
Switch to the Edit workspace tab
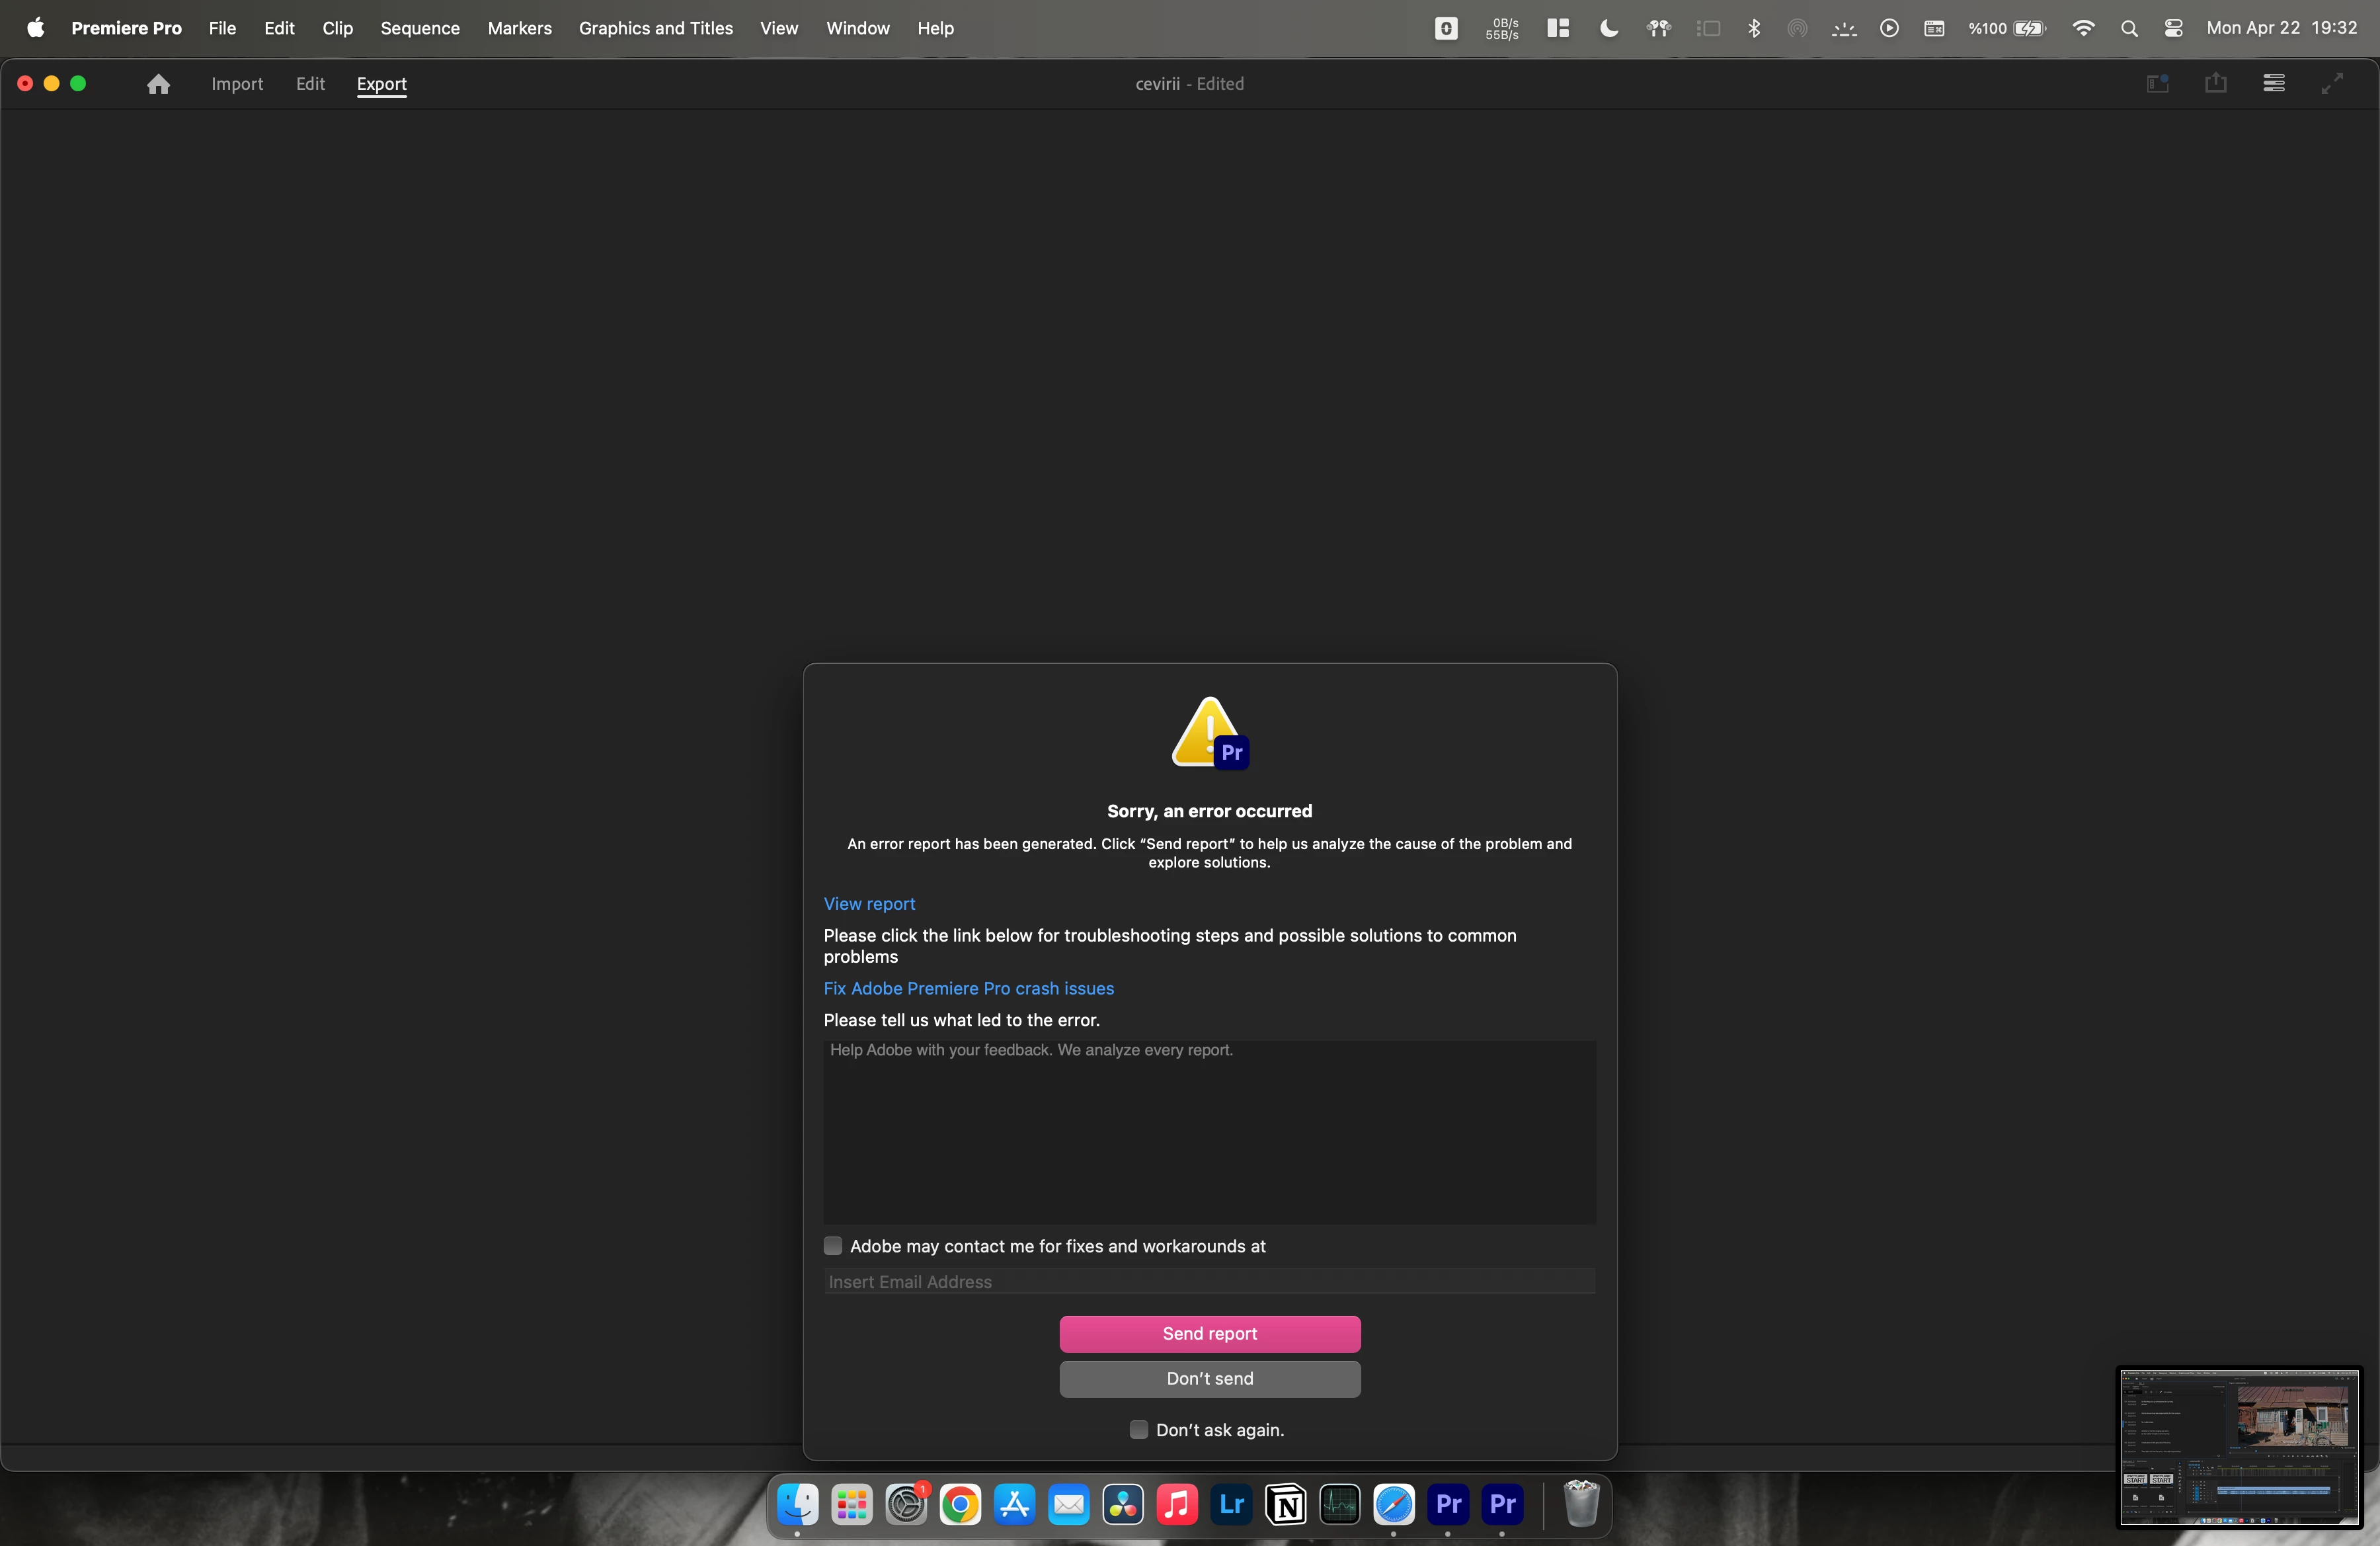[310, 84]
